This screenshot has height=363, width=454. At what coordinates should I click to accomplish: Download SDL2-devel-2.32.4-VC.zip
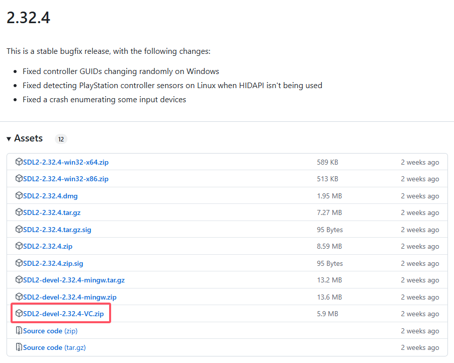point(63,314)
